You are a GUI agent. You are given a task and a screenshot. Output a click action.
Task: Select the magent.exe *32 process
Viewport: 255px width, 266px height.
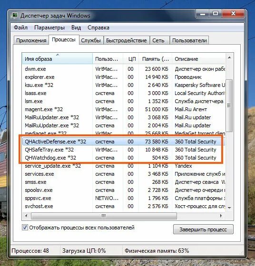(124, 109)
